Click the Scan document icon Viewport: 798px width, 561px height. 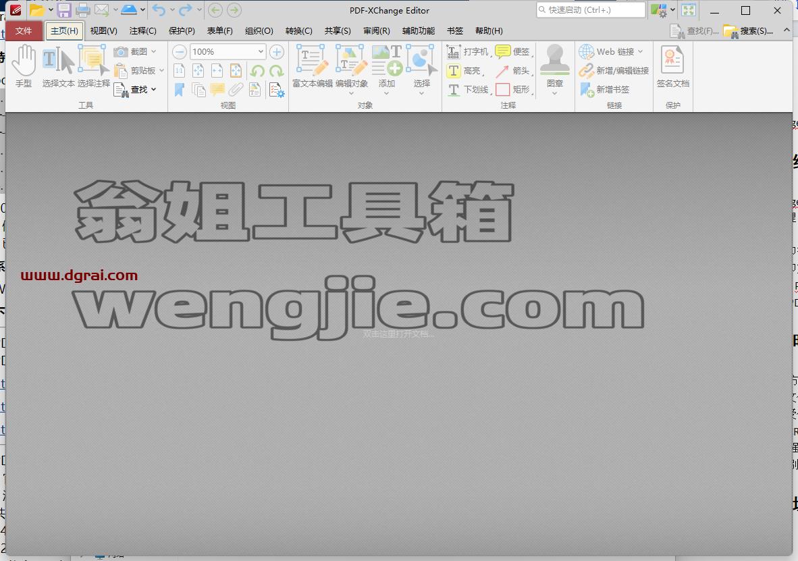[129, 10]
